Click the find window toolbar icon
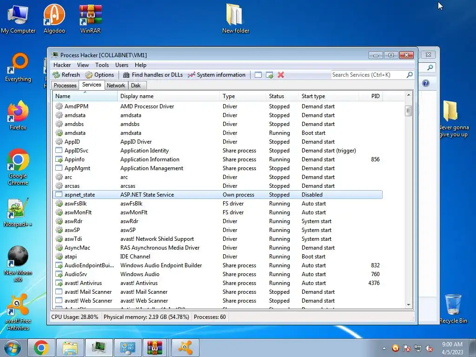Screen dimensions: 476x357 click(x=258, y=75)
